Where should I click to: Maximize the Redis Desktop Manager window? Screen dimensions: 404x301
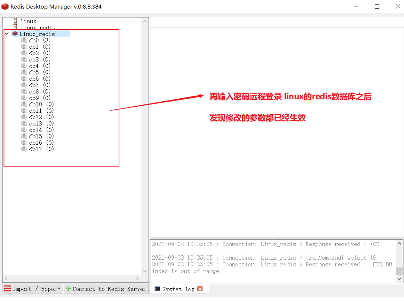[x=377, y=6]
